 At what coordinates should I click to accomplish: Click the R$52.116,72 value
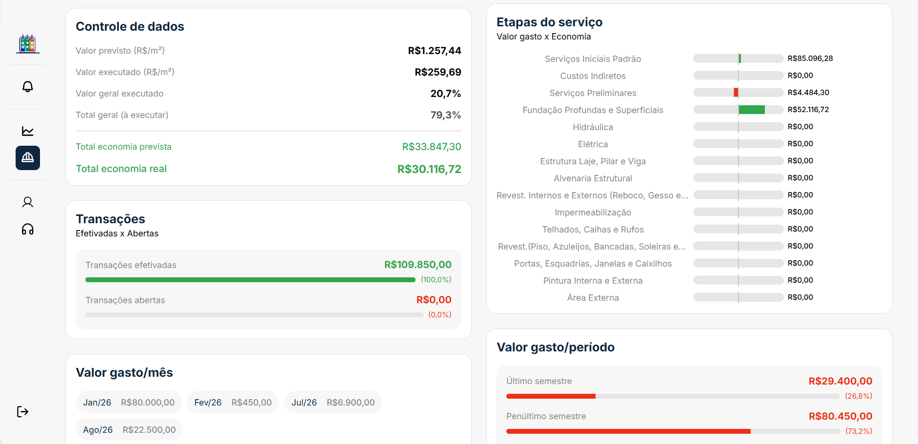[x=808, y=110]
